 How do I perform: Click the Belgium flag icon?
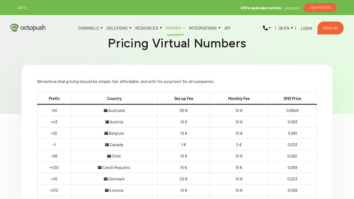coord(106,133)
